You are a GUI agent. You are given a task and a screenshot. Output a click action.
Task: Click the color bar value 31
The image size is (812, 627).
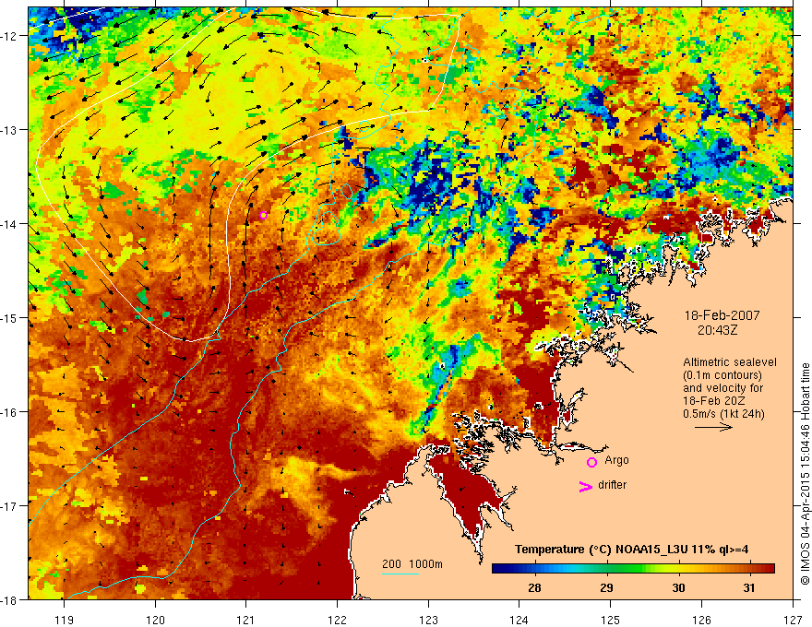click(749, 587)
